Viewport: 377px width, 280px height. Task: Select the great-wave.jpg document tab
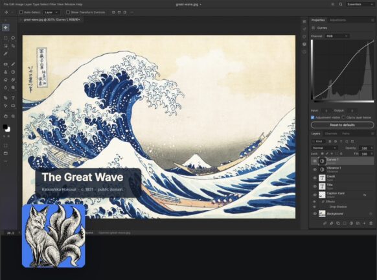click(51, 19)
